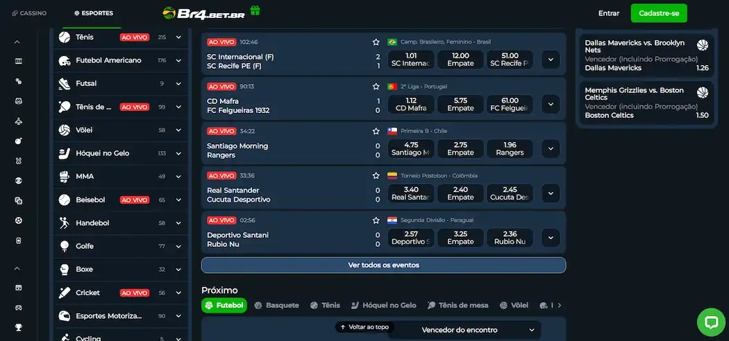Click the Handebol player icon

tap(64, 223)
